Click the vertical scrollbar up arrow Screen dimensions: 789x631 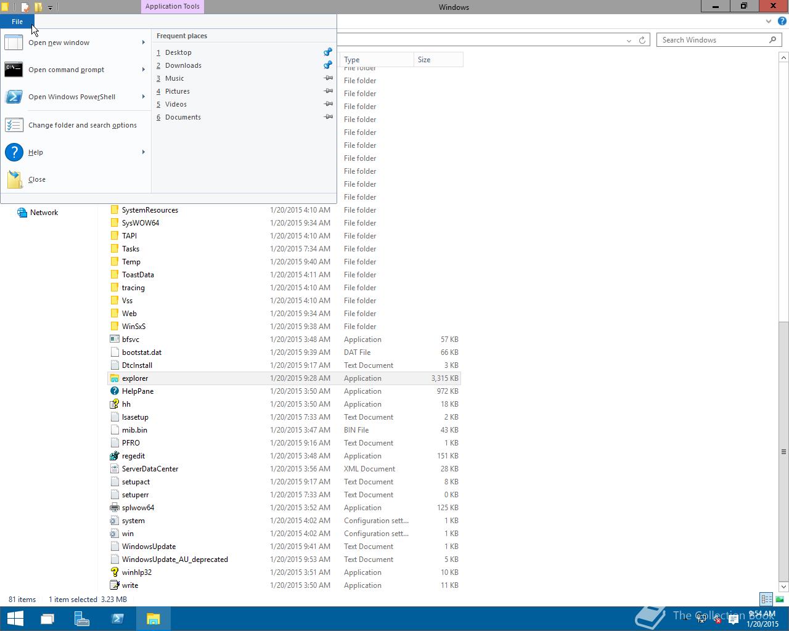(783, 57)
